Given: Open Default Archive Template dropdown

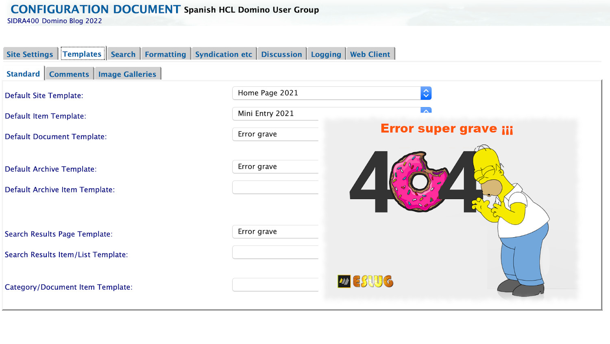Looking at the screenshot, I should click(x=275, y=167).
